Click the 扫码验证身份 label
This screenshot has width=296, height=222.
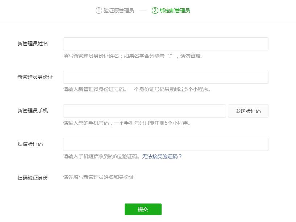click(x=33, y=178)
